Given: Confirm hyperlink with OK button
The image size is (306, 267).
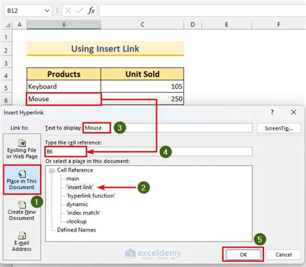Looking at the screenshot, I should click(243, 255).
